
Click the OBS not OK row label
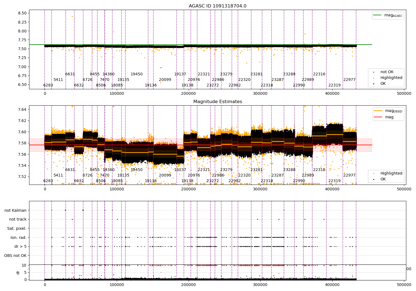coord(15,256)
